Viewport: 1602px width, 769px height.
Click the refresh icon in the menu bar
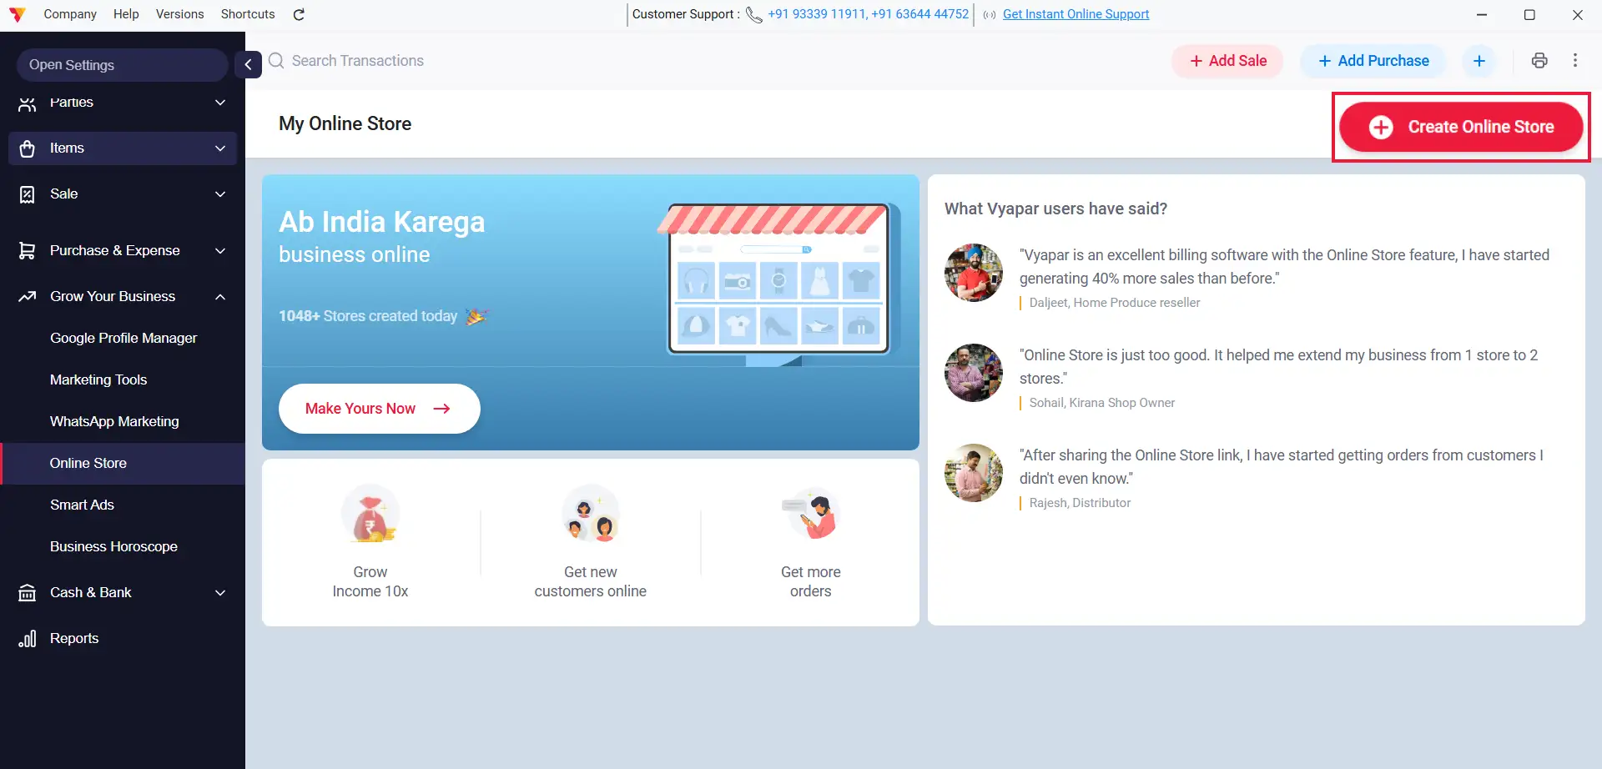299,14
